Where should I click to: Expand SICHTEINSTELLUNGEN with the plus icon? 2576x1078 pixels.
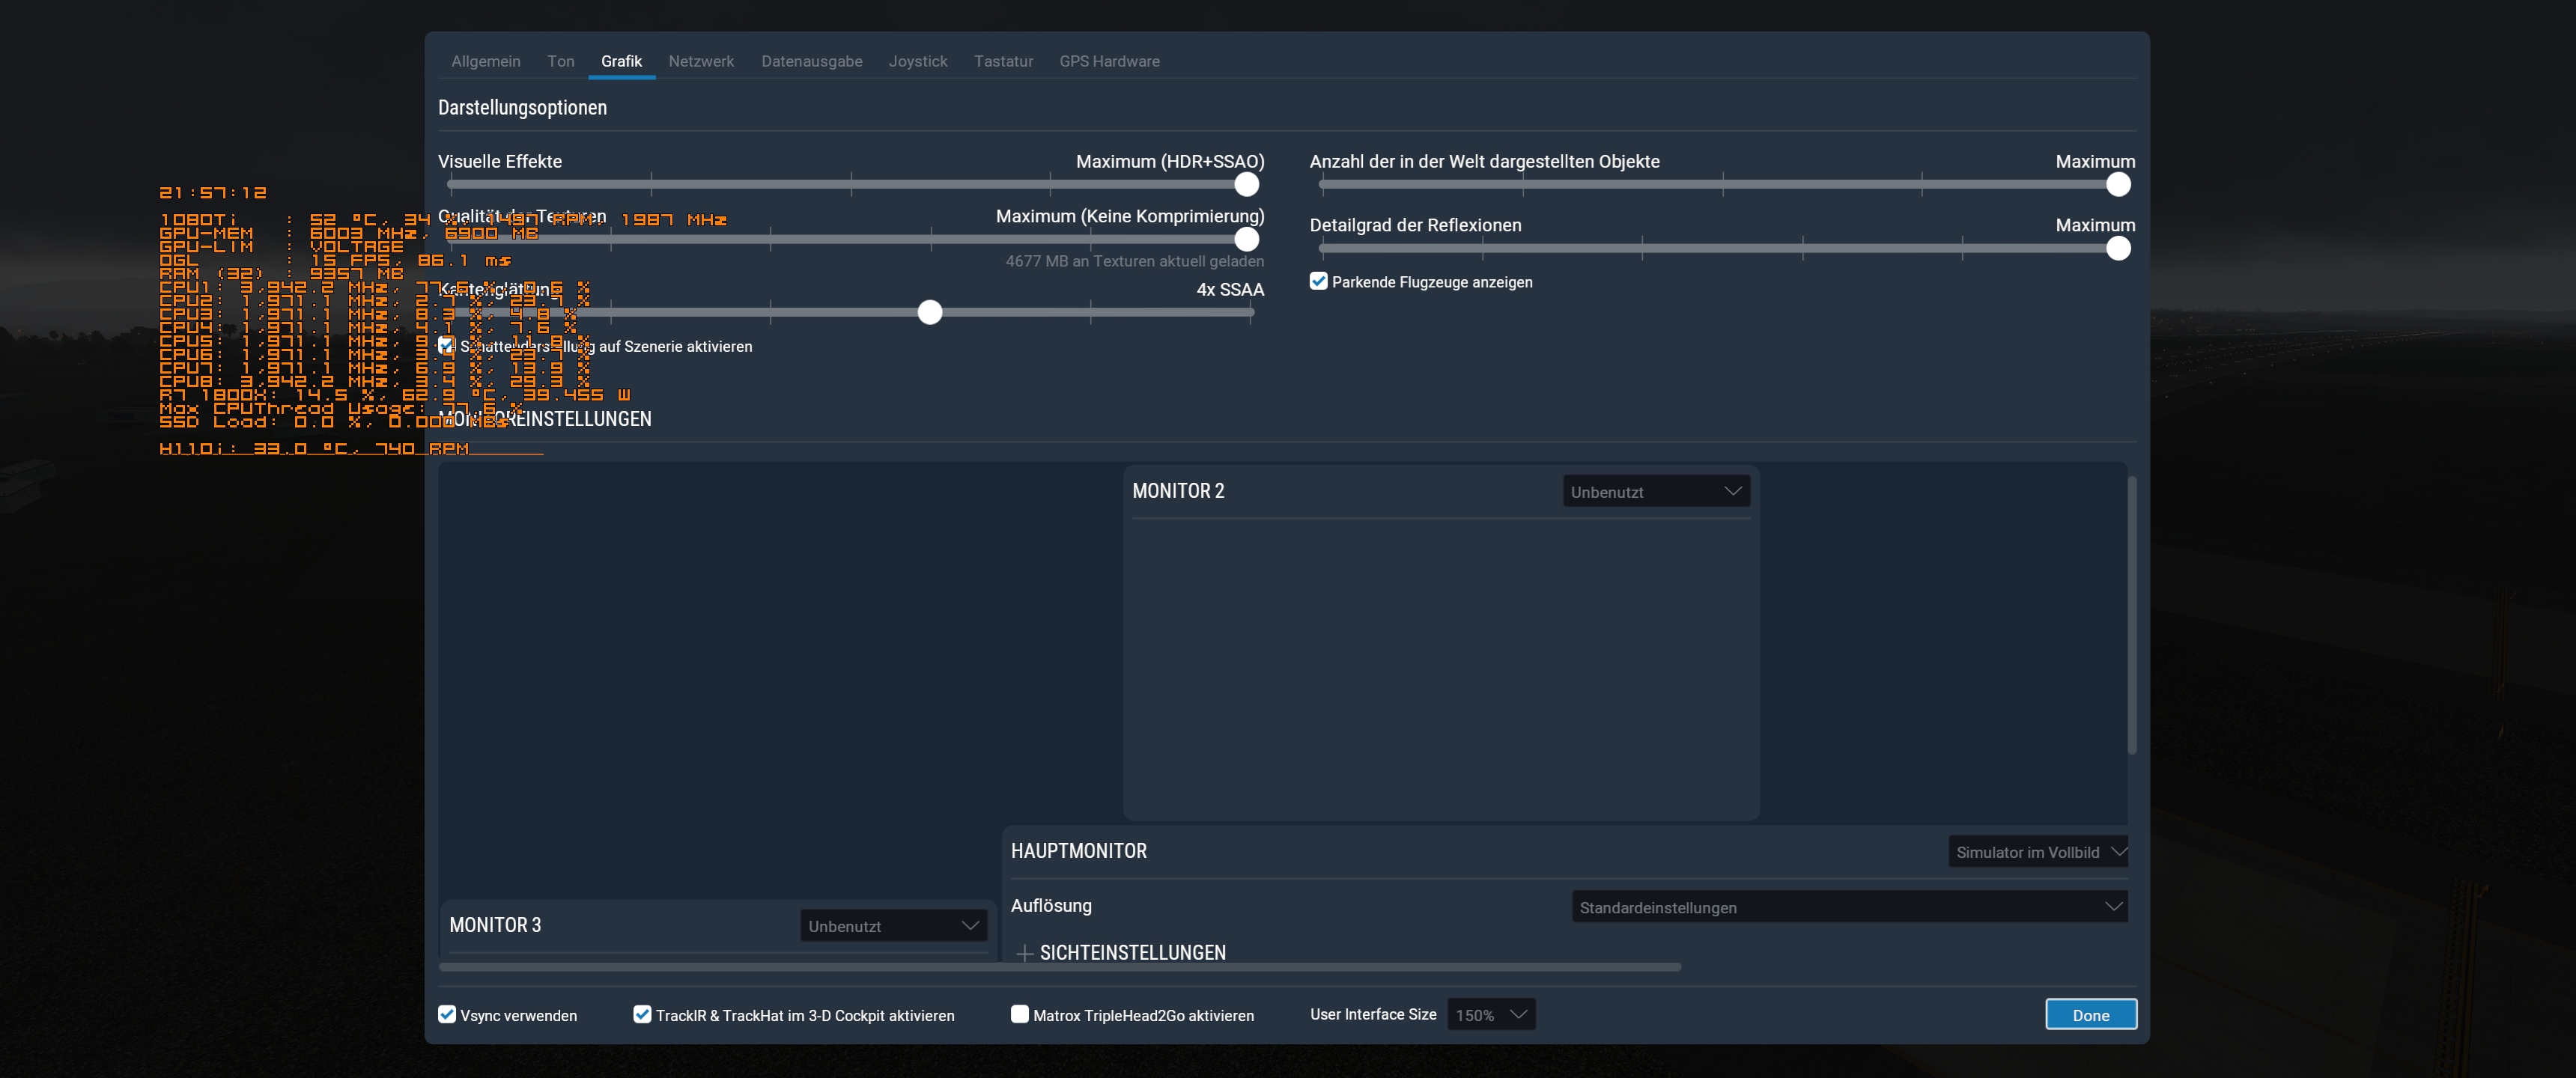click(x=1024, y=953)
